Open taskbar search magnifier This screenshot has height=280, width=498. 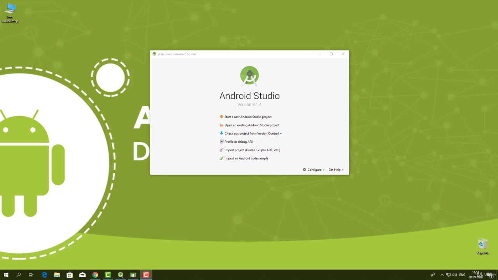pyautogui.click(x=19, y=275)
